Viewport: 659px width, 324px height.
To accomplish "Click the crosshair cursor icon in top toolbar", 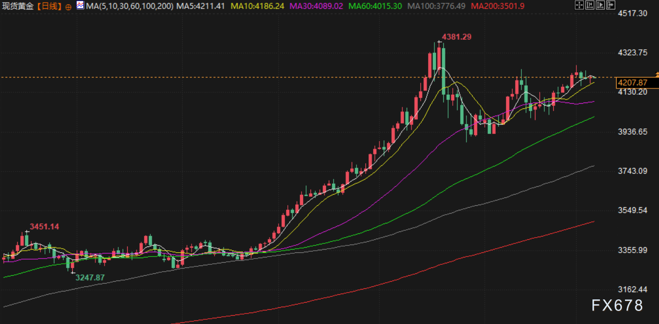I will [578, 6].
